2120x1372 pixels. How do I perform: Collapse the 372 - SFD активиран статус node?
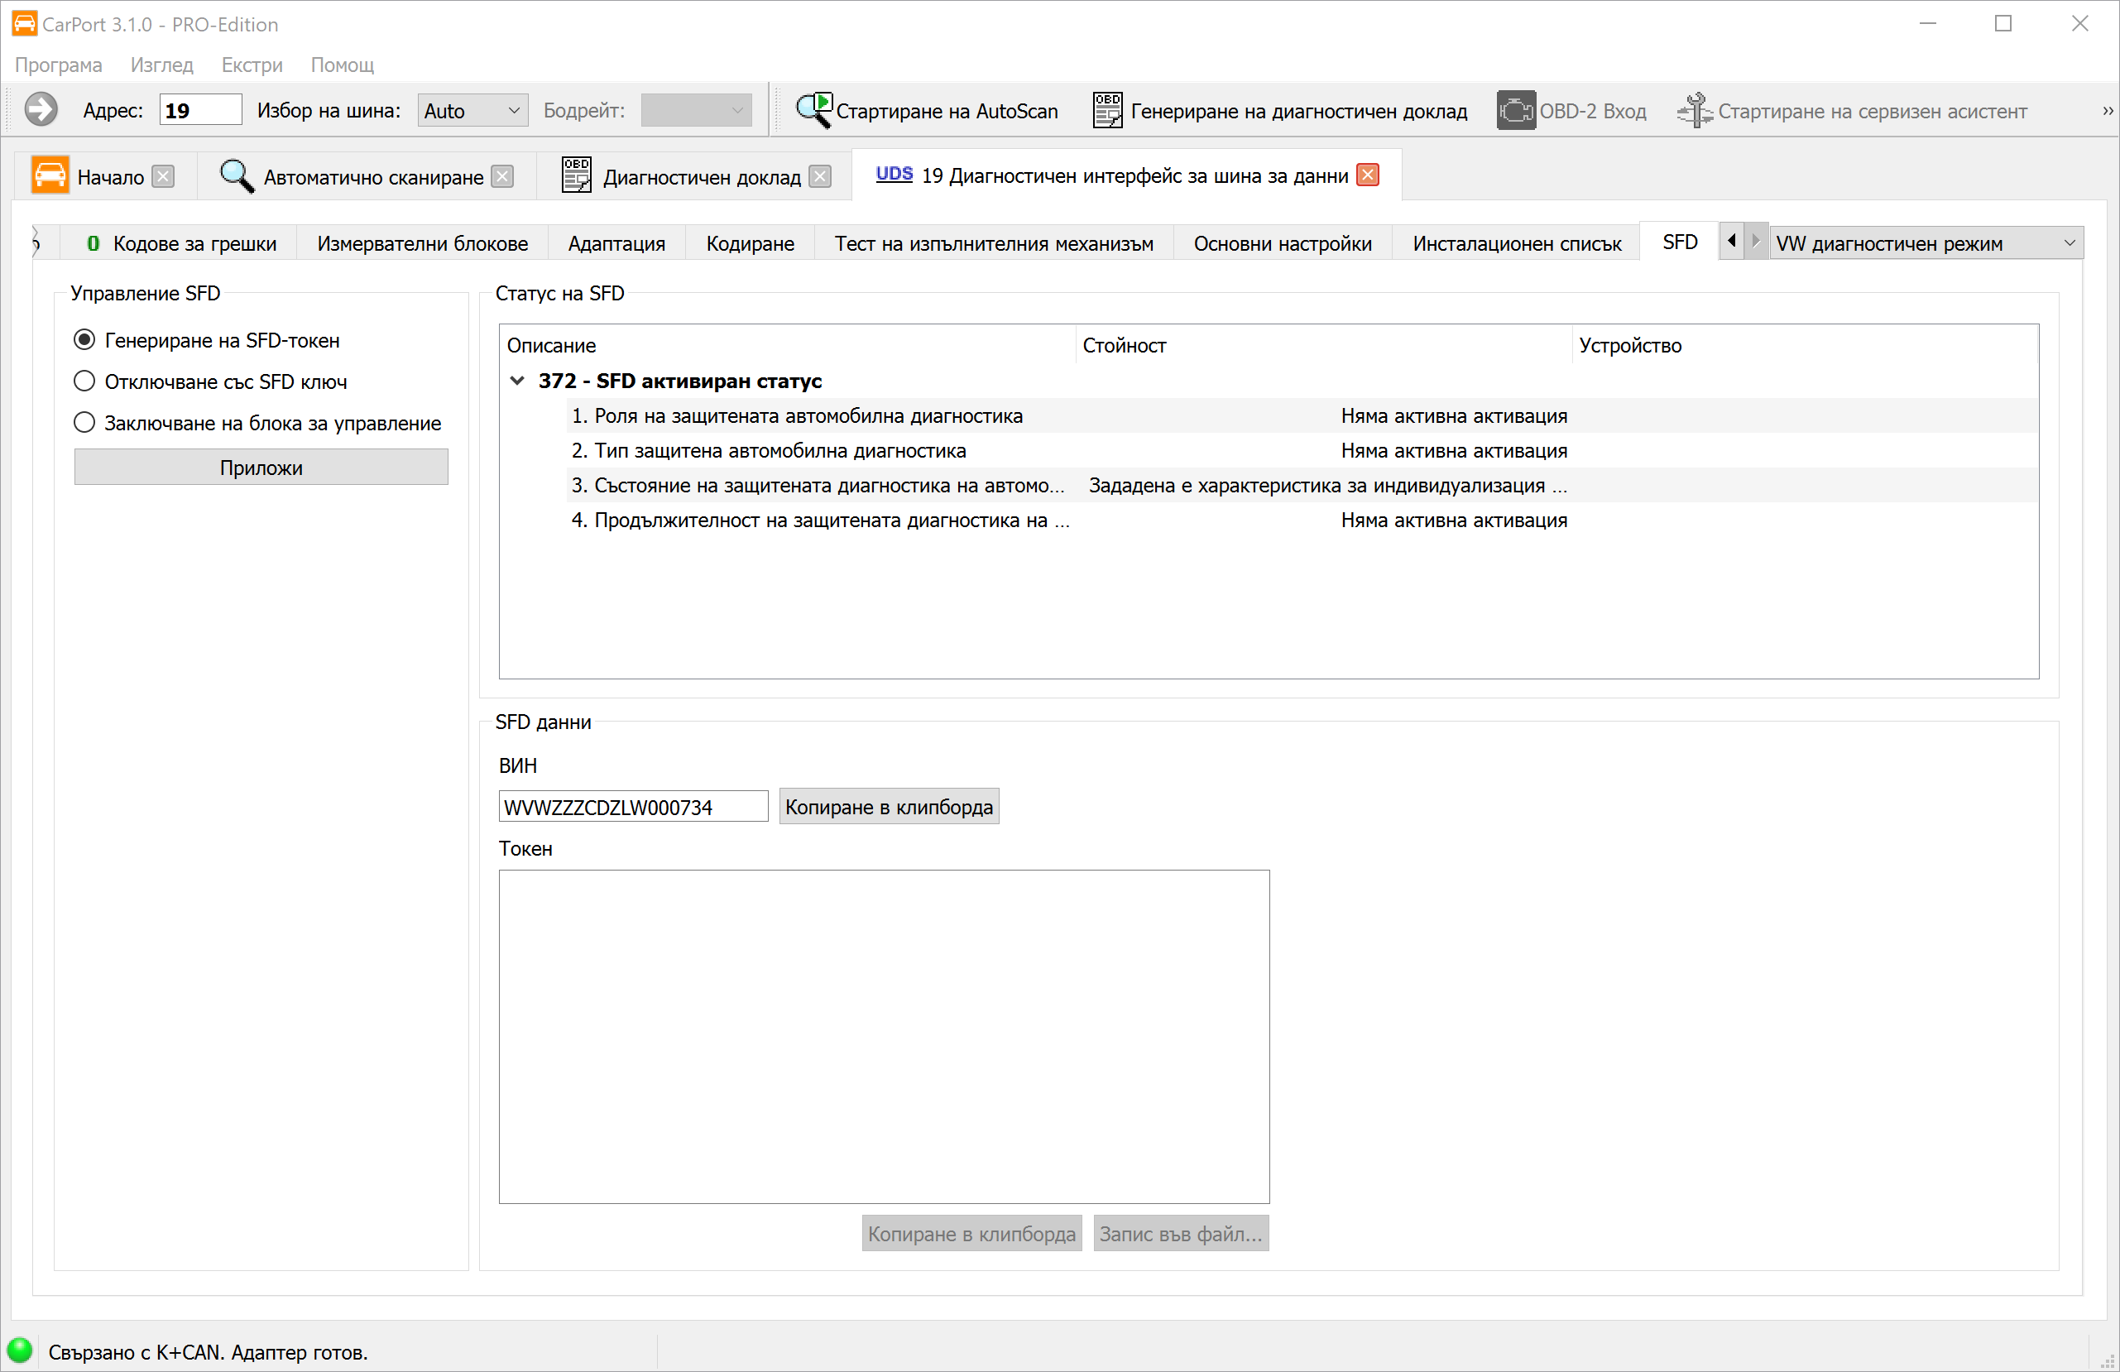click(516, 381)
